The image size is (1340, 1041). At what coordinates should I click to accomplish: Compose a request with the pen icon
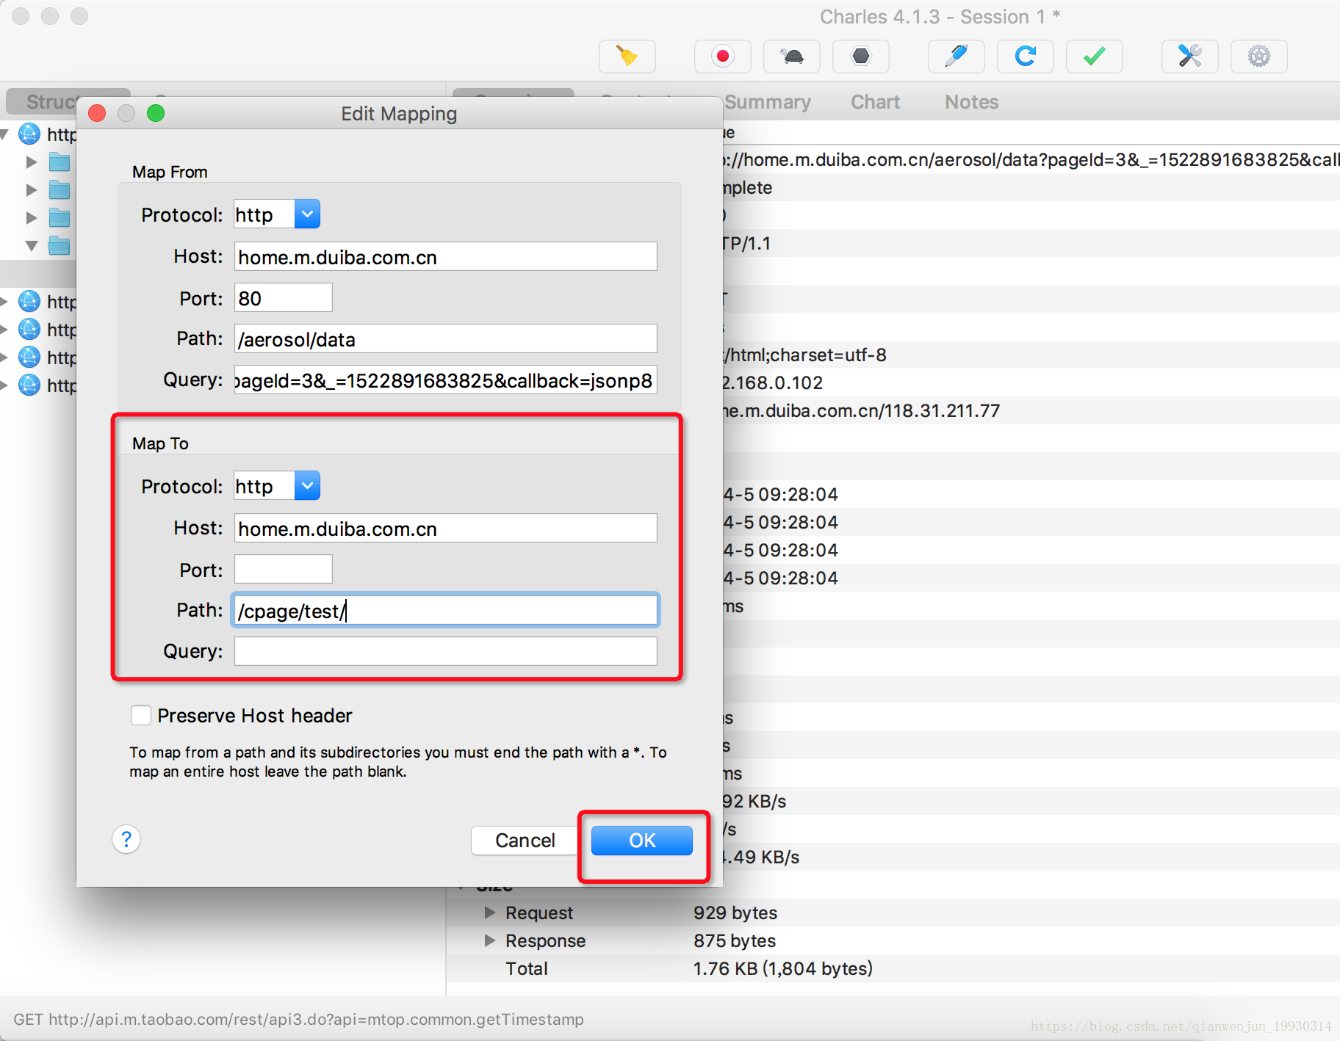coord(957,57)
